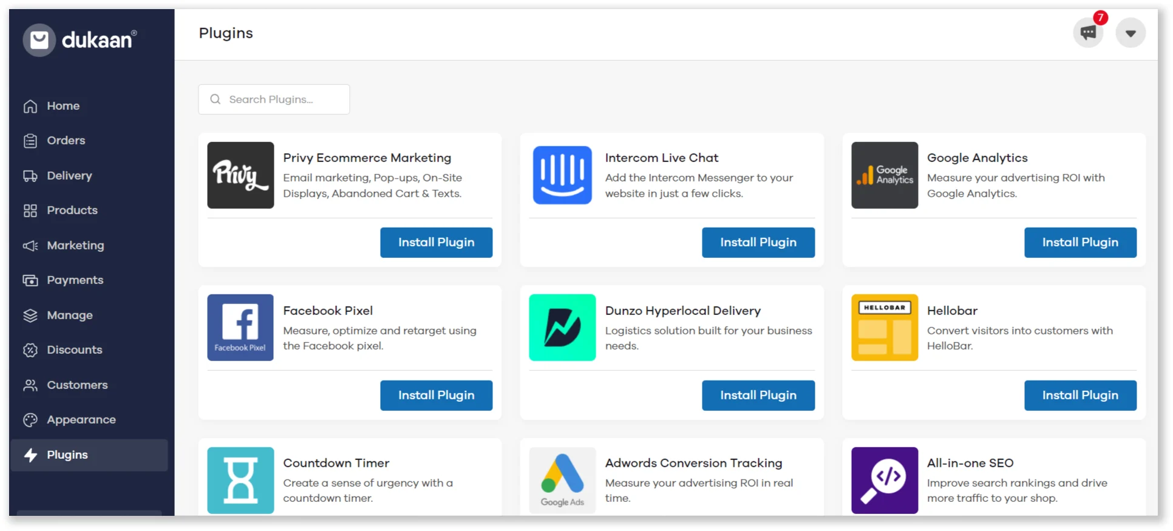Click the Intercom Live Chat icon
Viewport: 1173px width, 531px height.
(x=562, y=175)
